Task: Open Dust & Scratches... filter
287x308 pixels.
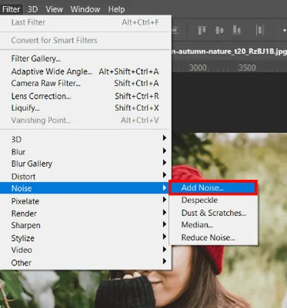Action: pyautogui.click(x=214, y=213)
